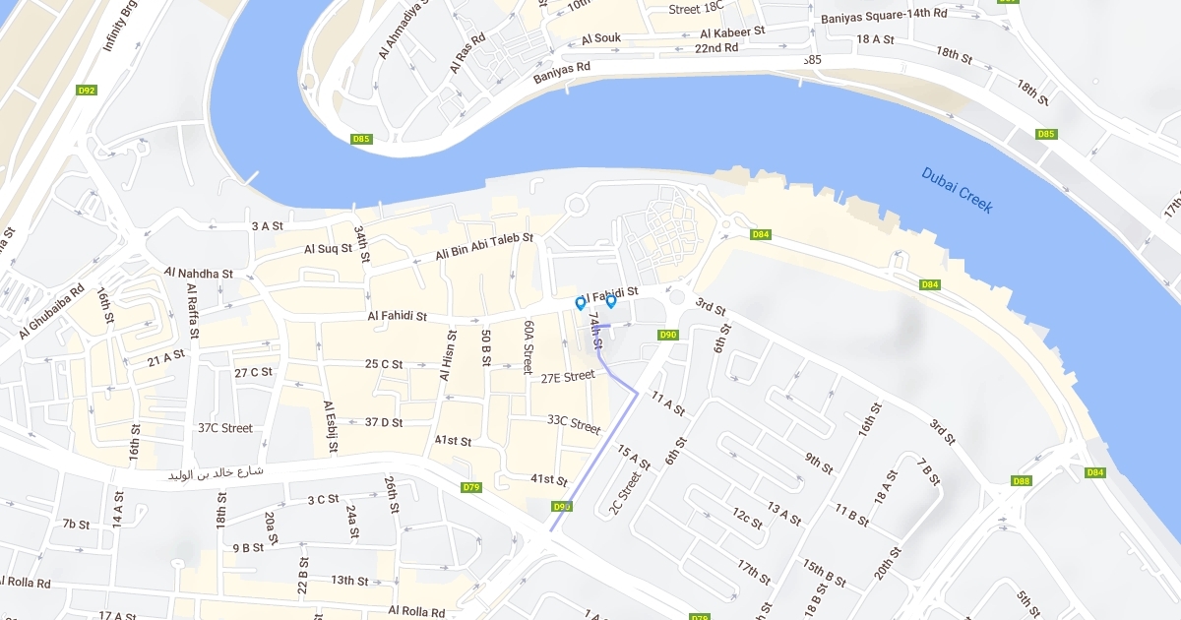Click the Al Souk street label
The height and width of the screenshot is (620, 1181).
pyautogui.click(x=601, y=39)
